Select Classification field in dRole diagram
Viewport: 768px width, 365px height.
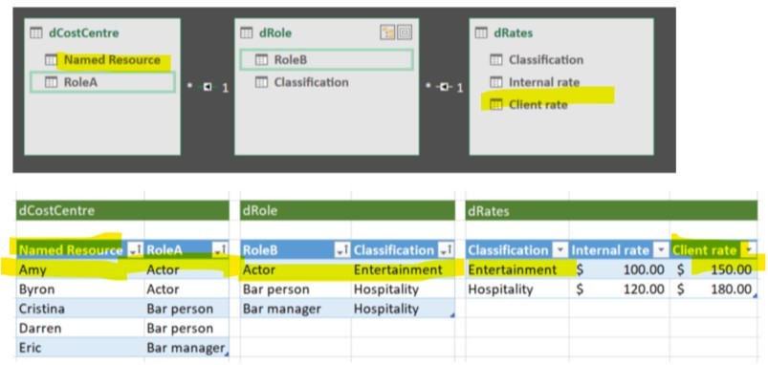pyautogui.click(x=311, y=83)
